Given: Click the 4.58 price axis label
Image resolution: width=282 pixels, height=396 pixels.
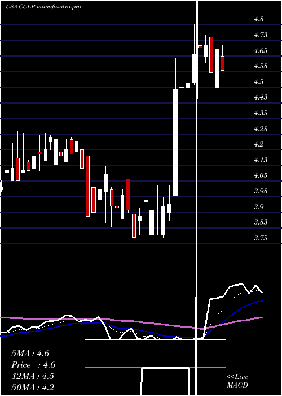Looking at the screenshot, I should (x=261, y=66).
